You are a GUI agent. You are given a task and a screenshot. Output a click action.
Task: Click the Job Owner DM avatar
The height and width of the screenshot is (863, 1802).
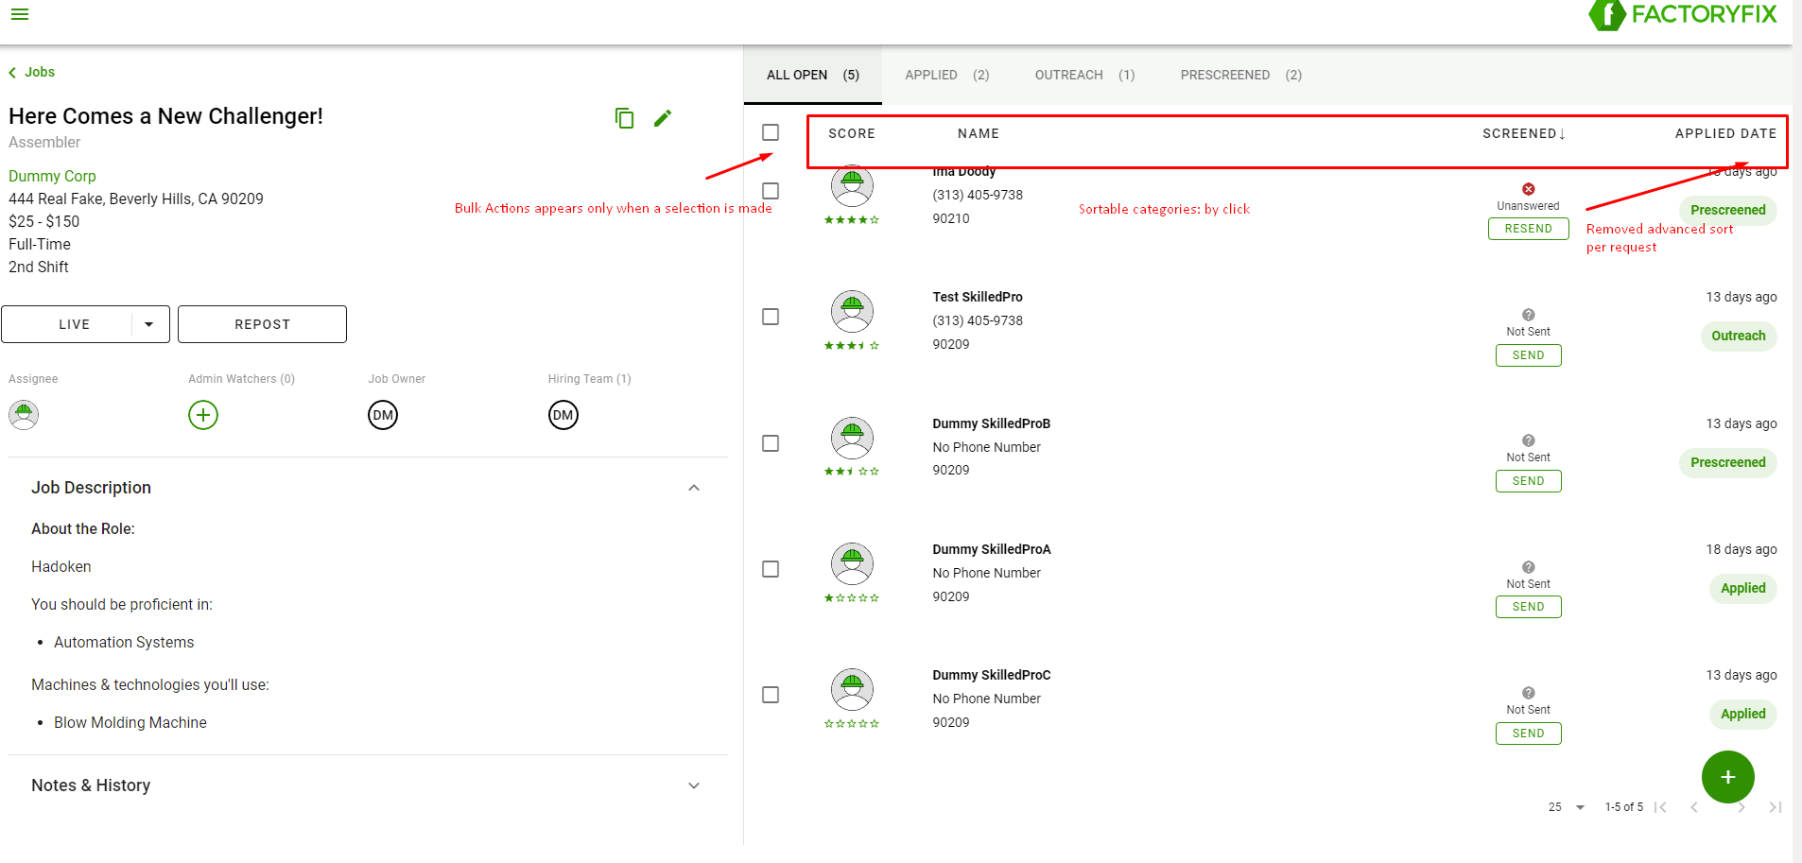(383, 415)
